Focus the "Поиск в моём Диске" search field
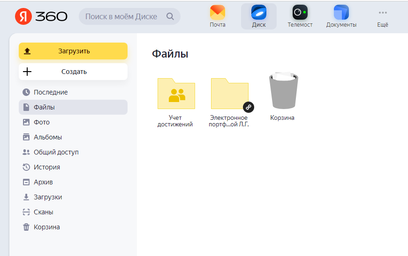The image size is (408, 256). [x=129, y=16]
